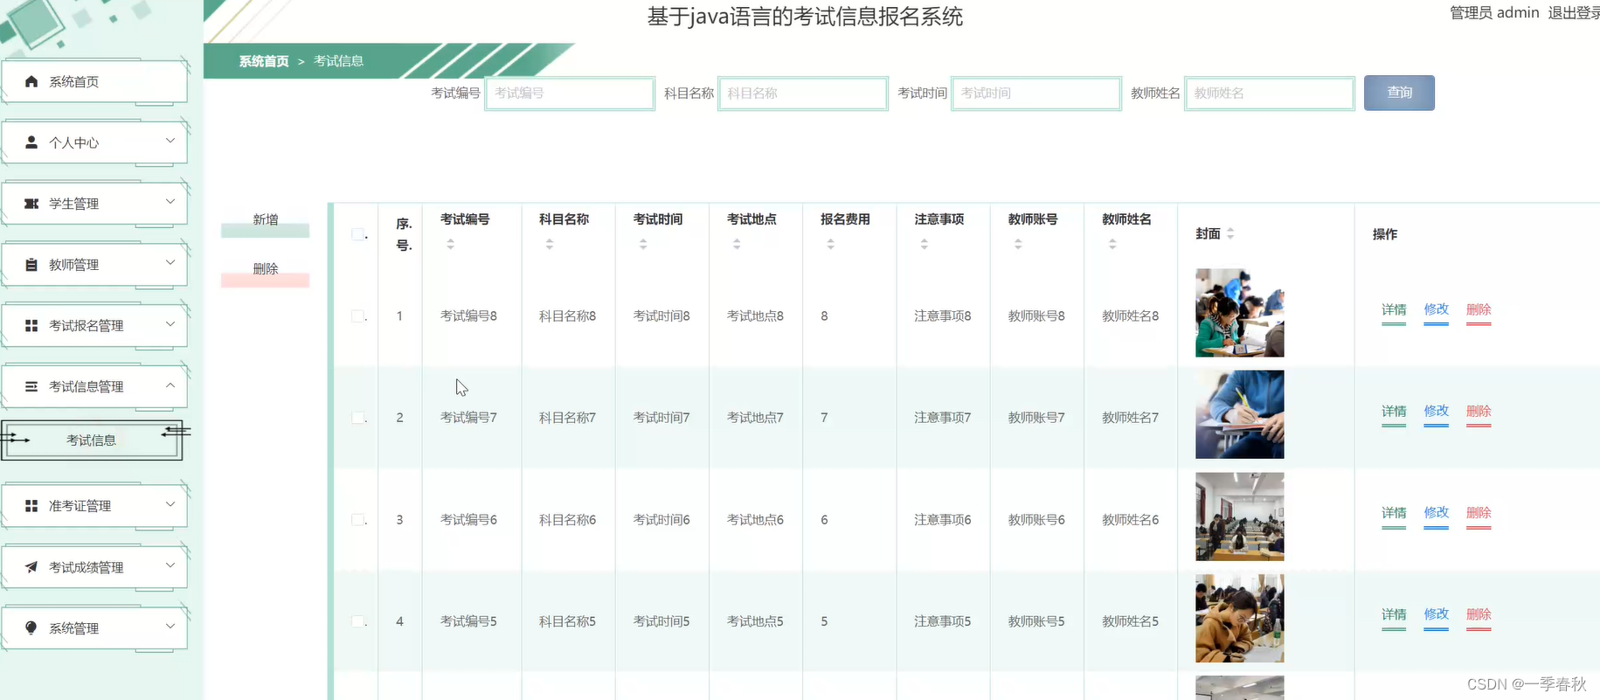Click the grid icon beside 考试报名管理
1600x700 pixels.
(31, 326)
